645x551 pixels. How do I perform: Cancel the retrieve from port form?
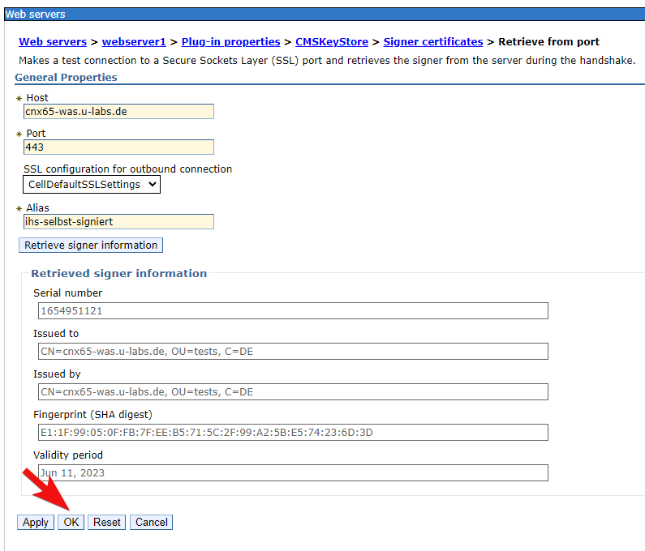click(x=151, y=523)
